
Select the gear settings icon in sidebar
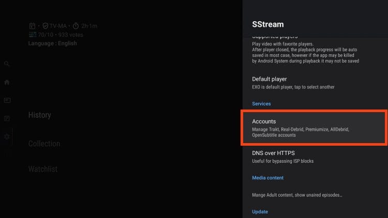click(7, 136)
